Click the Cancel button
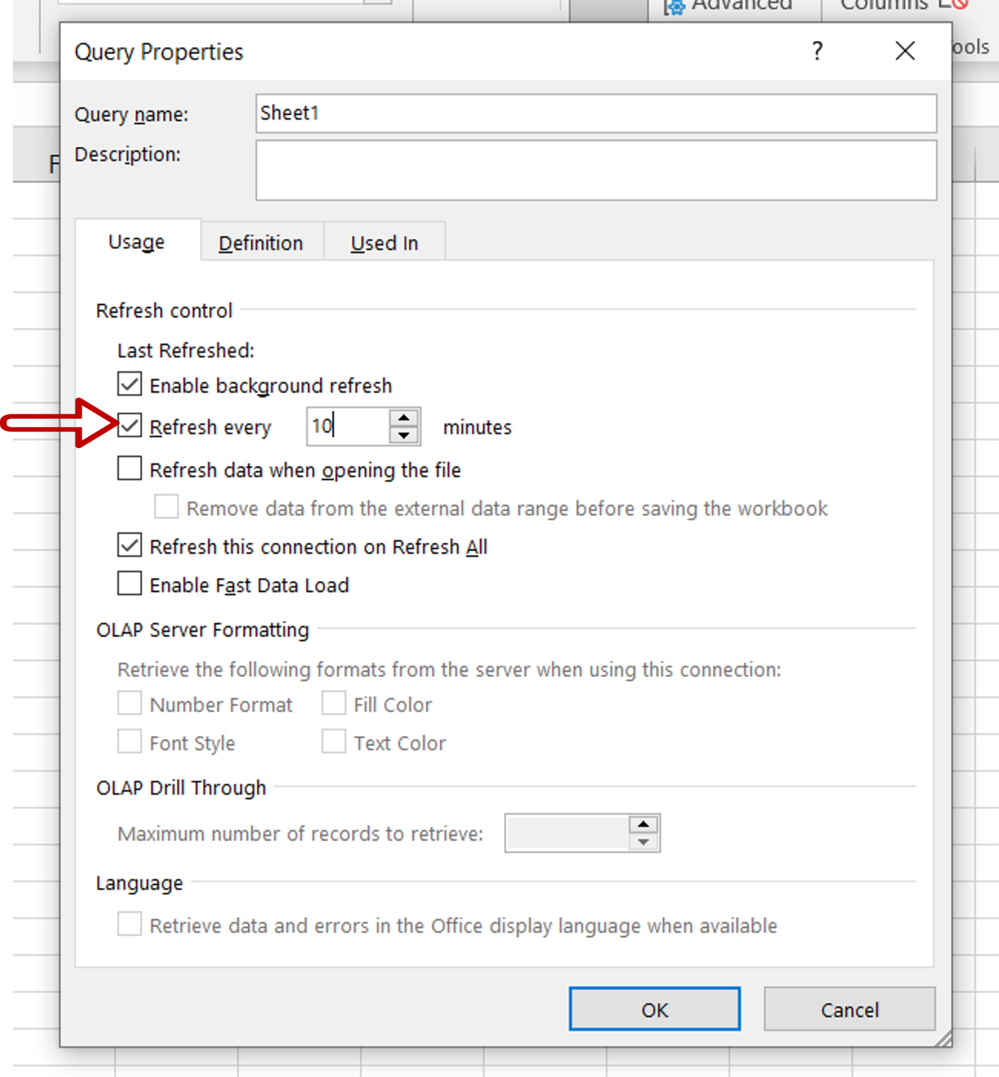 [849, 1010]
